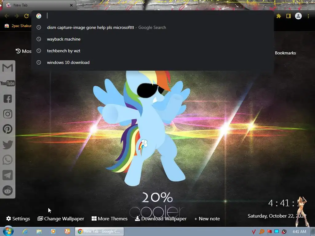This screenshot has height=236, width=315.
Task: Click the New Tab - Google Chrome taskbar button
Action: (99, 231)
